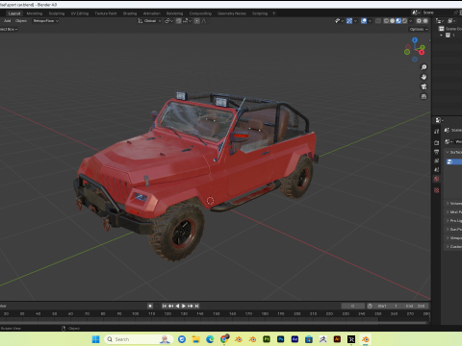Open the World properties tab
This screenshot has width=462, height=346.
point(437,179)
